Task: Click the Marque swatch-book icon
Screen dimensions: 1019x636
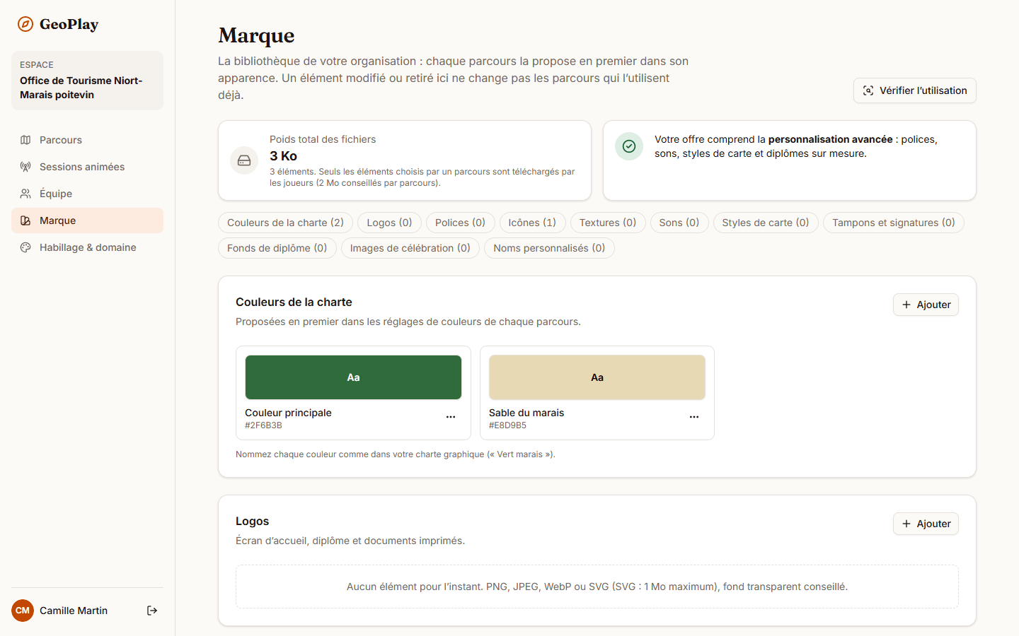Action: (25, 220)
